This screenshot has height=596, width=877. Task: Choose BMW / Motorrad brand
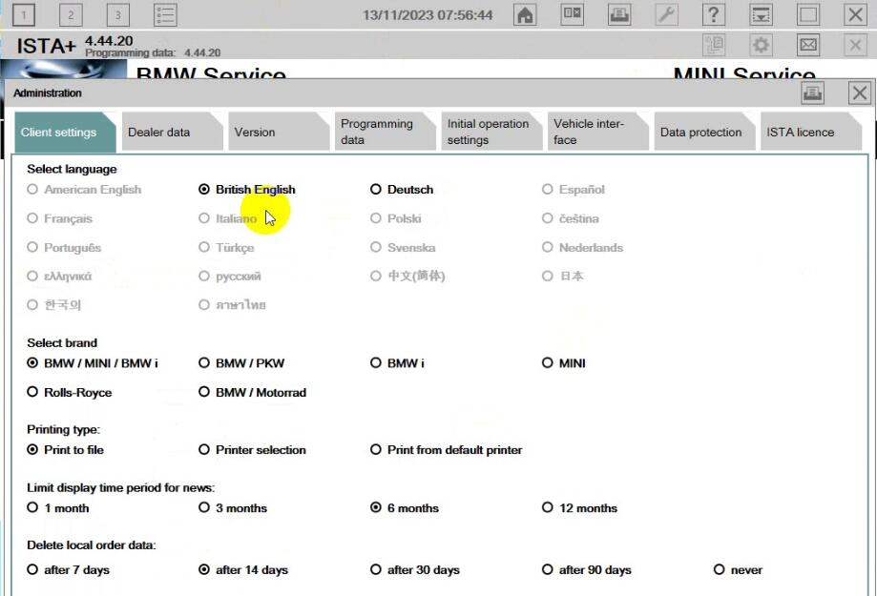252,393
